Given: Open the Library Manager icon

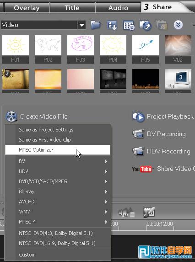Looking at the screenshot, I should pyautogui.click(x=129, y=26).
